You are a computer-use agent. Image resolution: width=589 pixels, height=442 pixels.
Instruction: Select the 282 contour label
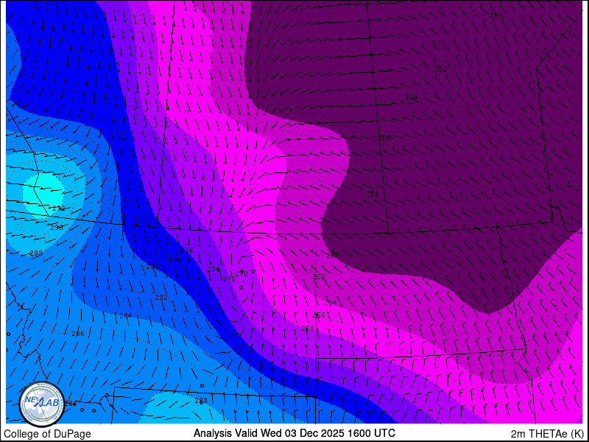(x=161, y=298)
